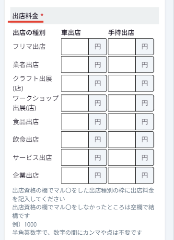Screen dimensions: 174x240
Task: Click the サービス出店 車出店 fee field
Action: [x=75, y=158]
